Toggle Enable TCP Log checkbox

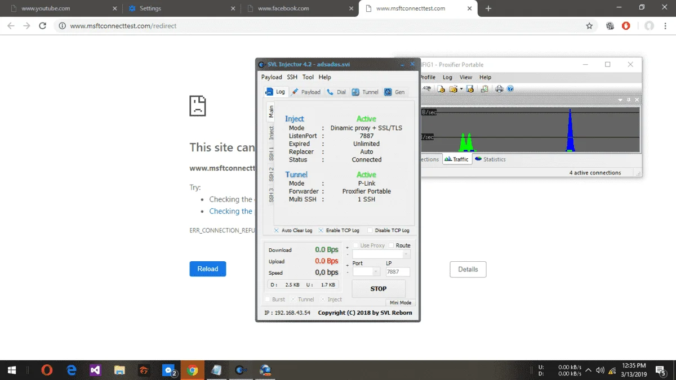pyautogui.click(x=321, y=230)
